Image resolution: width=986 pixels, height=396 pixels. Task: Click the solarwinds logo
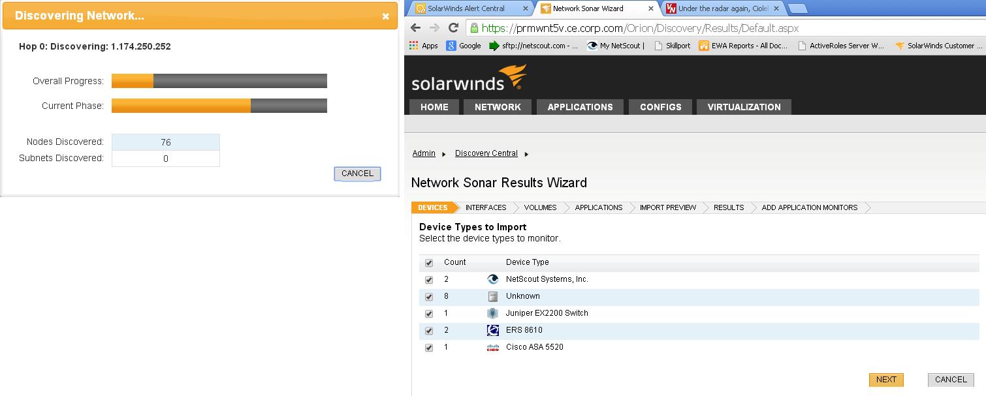(469, 78)
